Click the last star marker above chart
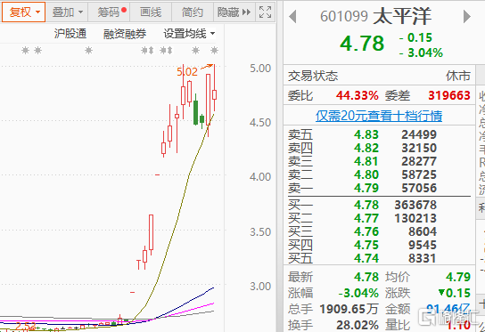The height and width of the screenshot is (332, 485). (x=214, y=50)
